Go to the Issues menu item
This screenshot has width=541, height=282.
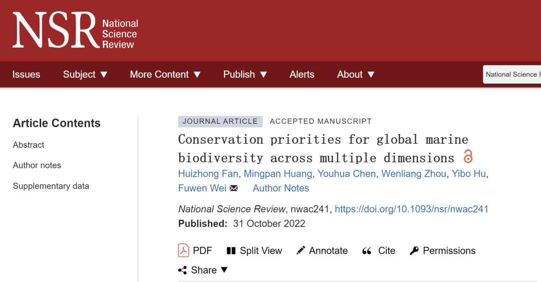point(26,74)
